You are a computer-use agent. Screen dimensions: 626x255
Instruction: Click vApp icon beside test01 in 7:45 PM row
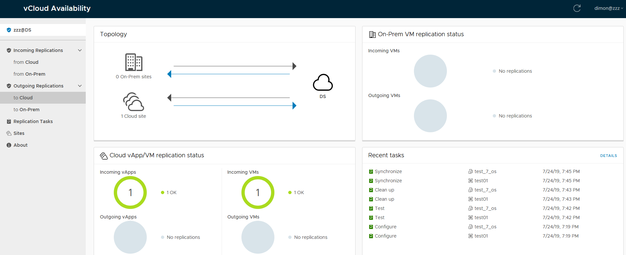coord(471,181)
